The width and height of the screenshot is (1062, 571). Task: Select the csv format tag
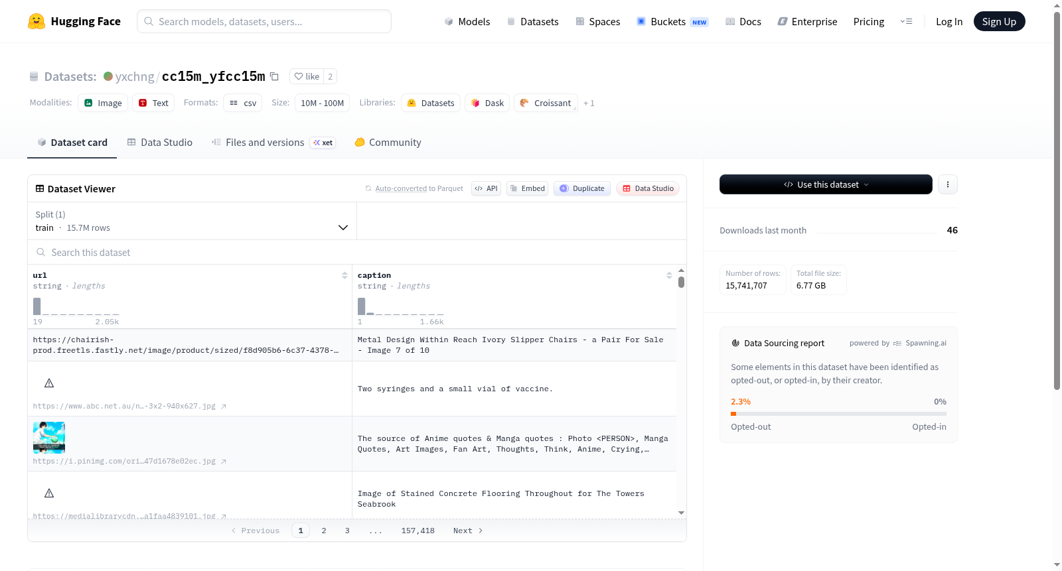click(x=243, y=103)
